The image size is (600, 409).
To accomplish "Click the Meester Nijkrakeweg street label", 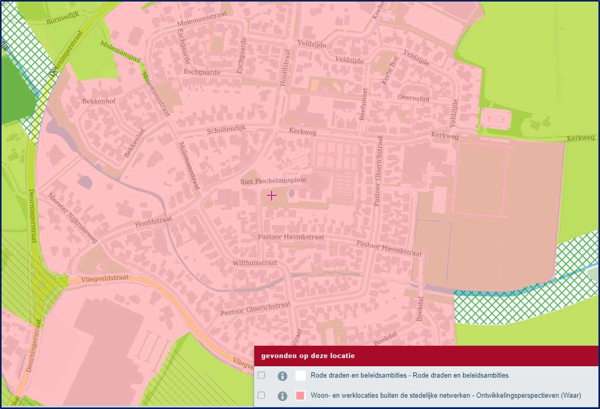I will point(72,218).
